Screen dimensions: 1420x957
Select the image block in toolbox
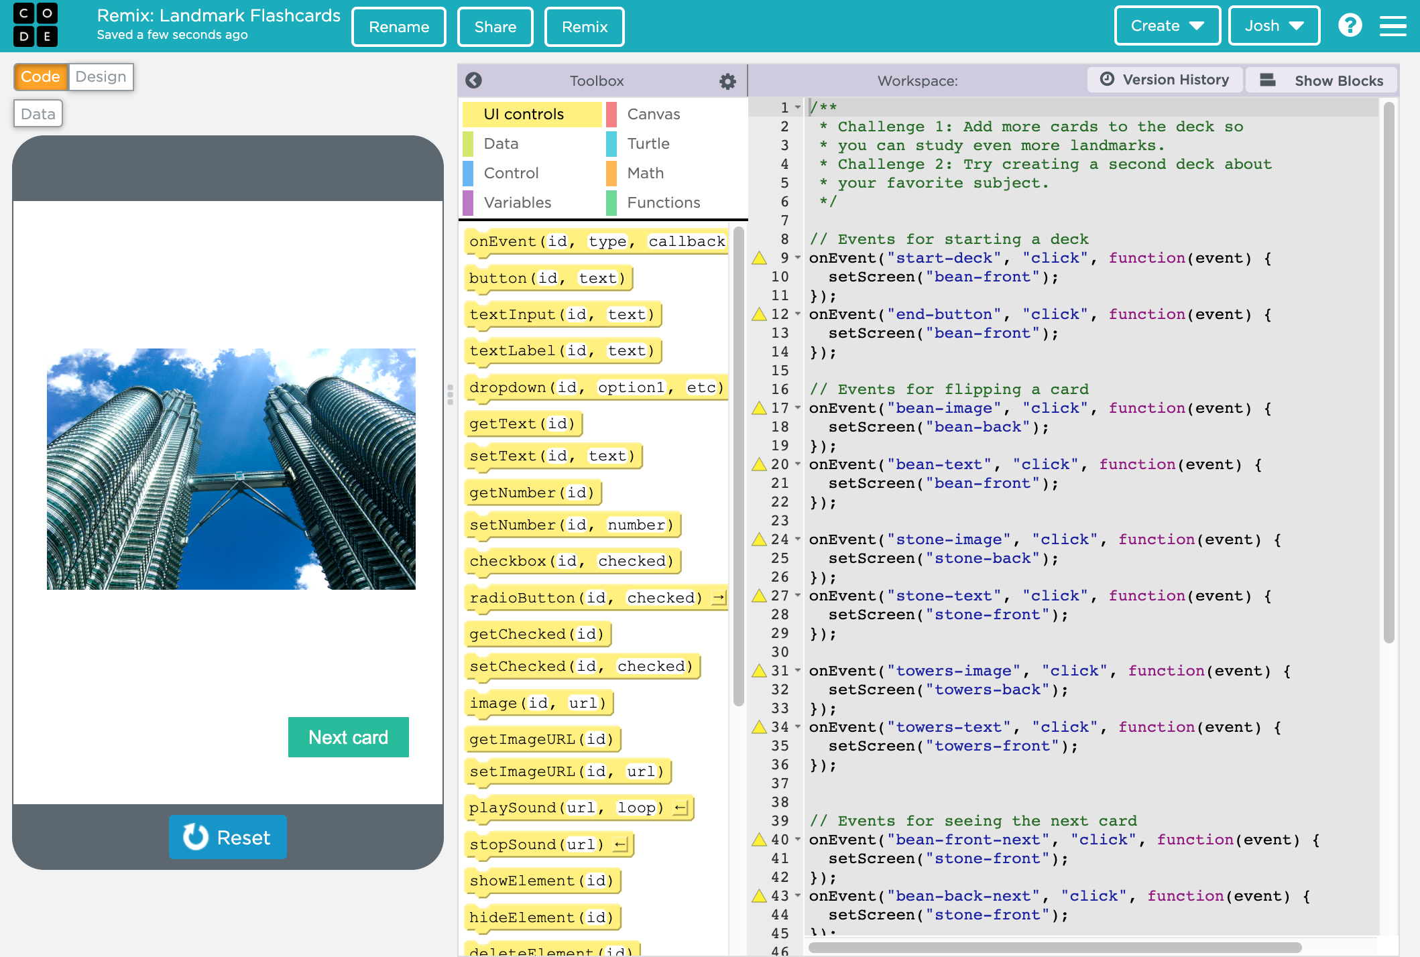click(538, 702)
